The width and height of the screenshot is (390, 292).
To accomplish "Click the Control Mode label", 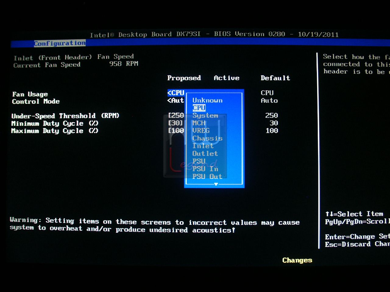I will pyautogui.click(x=36, y=101).
